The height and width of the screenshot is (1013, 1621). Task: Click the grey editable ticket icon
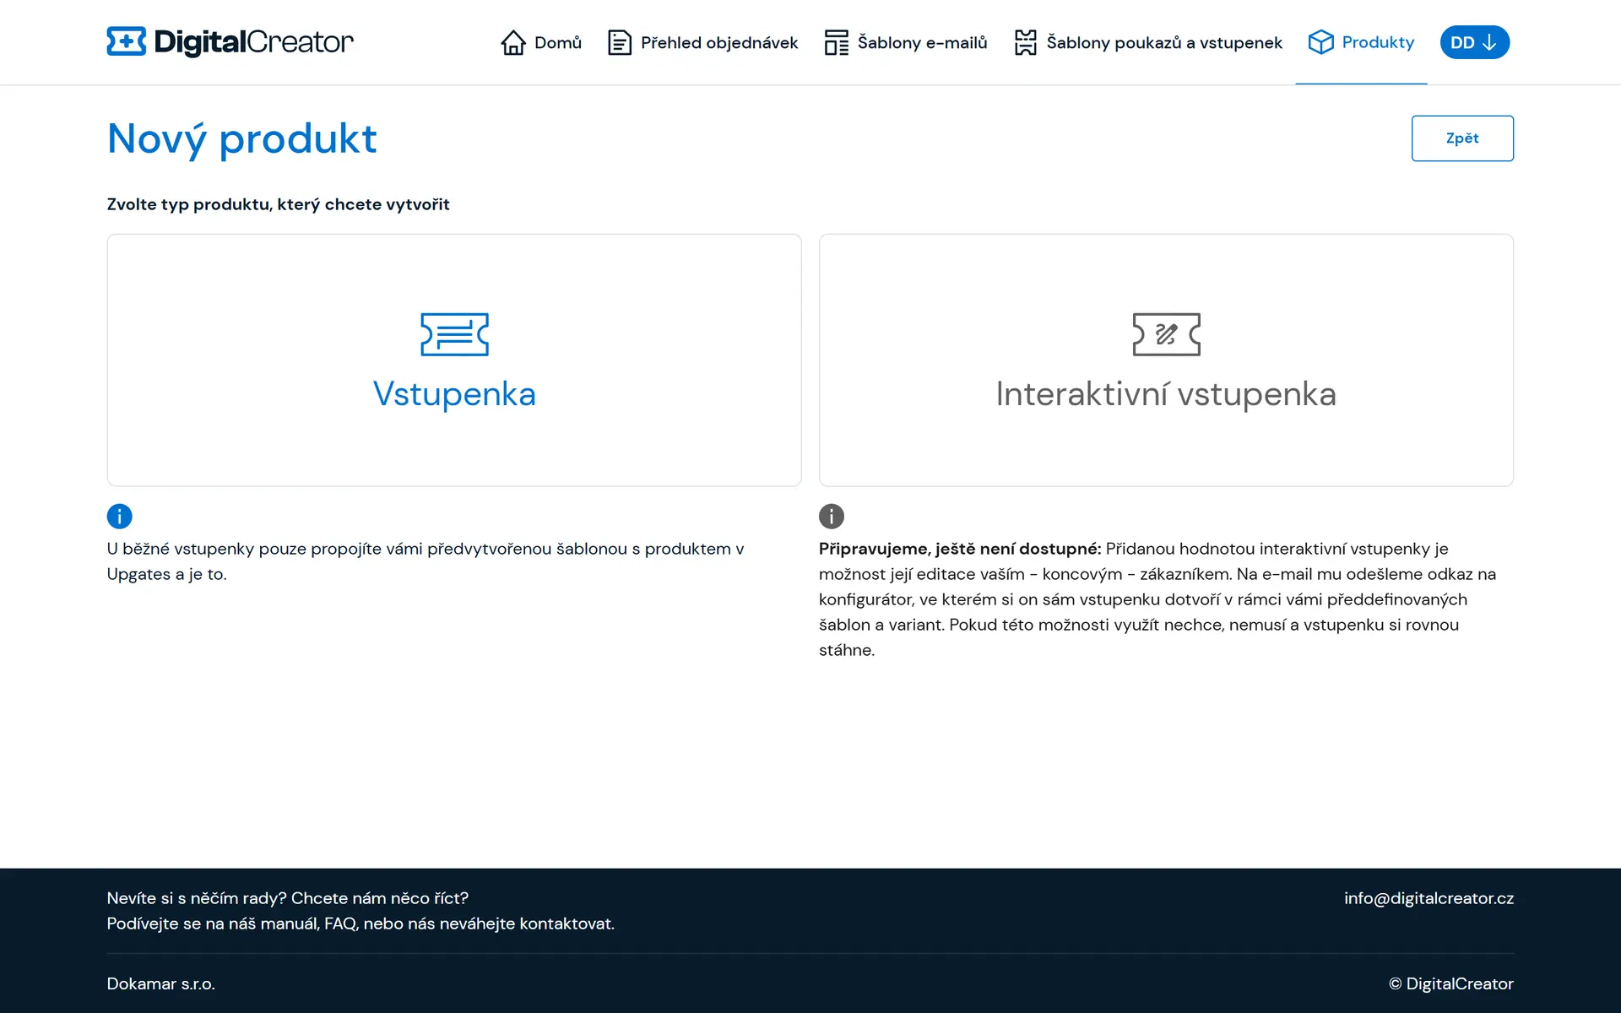pyautogui.click(x=1167, y=334)
